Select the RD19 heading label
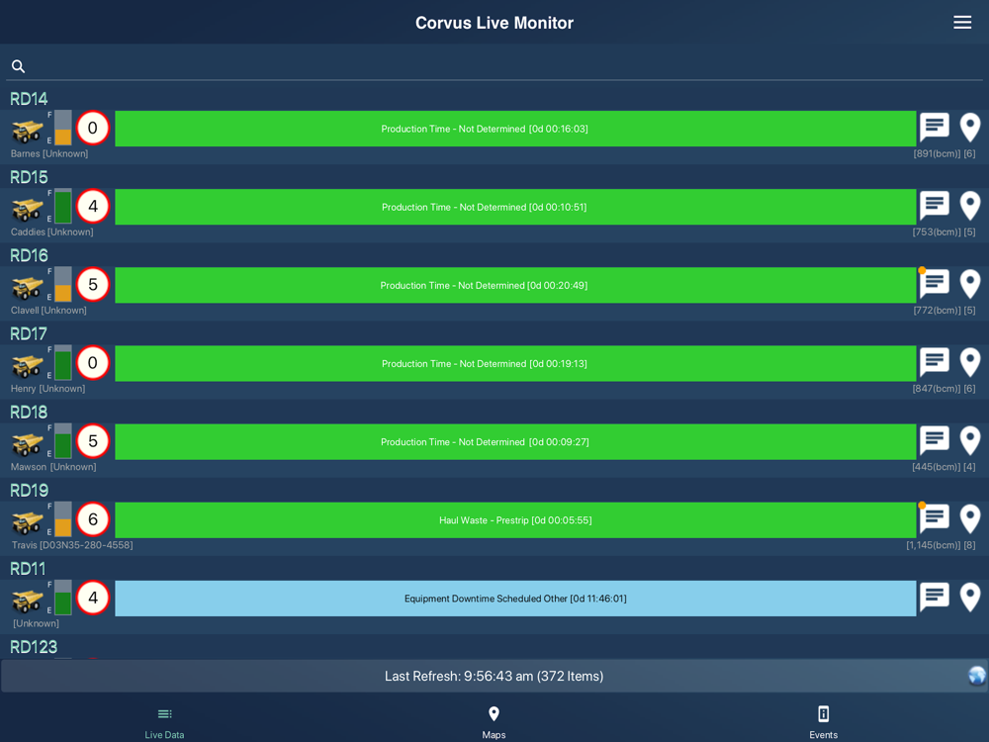 pyautogui.click(x=29, y=491)
